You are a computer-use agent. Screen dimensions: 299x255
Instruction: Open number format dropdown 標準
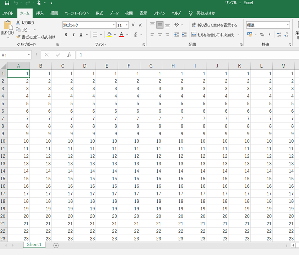[x=288, y=25]
